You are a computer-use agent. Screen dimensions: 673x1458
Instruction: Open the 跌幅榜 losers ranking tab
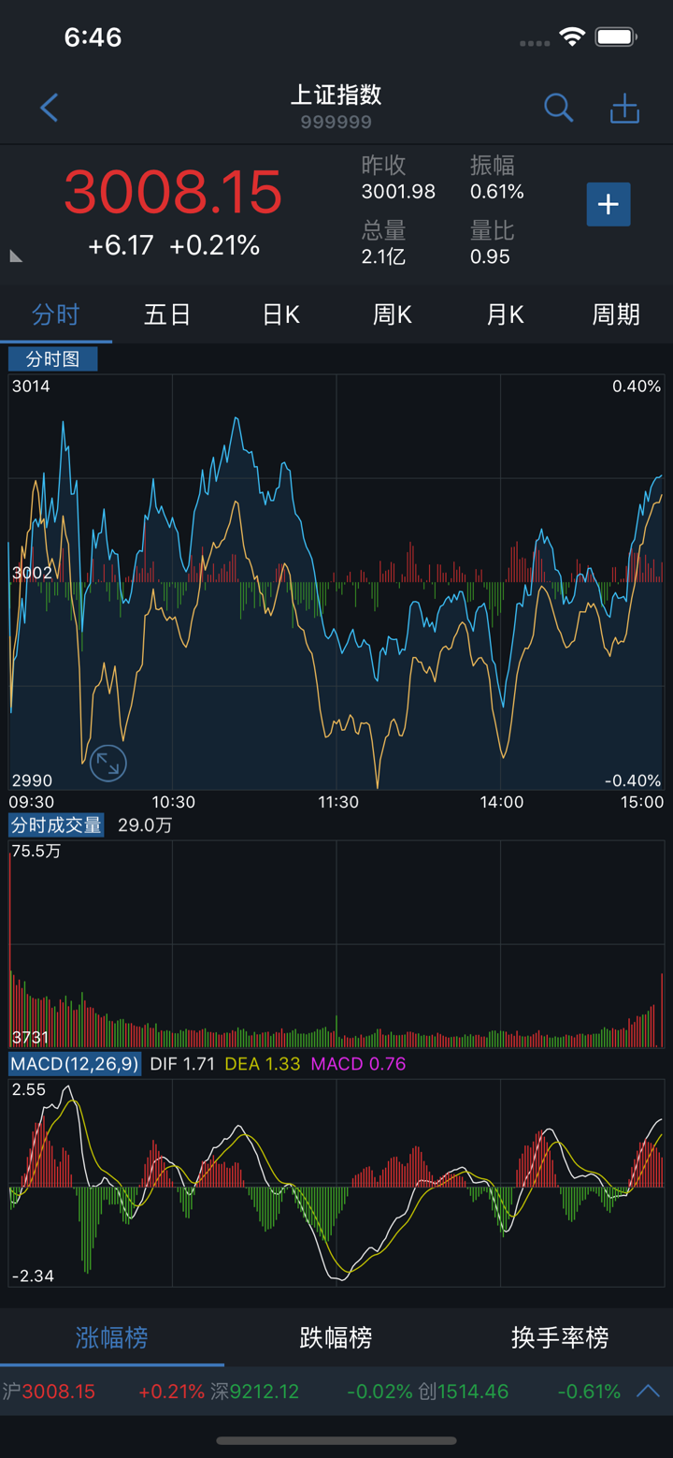(x=336, y=1337)
